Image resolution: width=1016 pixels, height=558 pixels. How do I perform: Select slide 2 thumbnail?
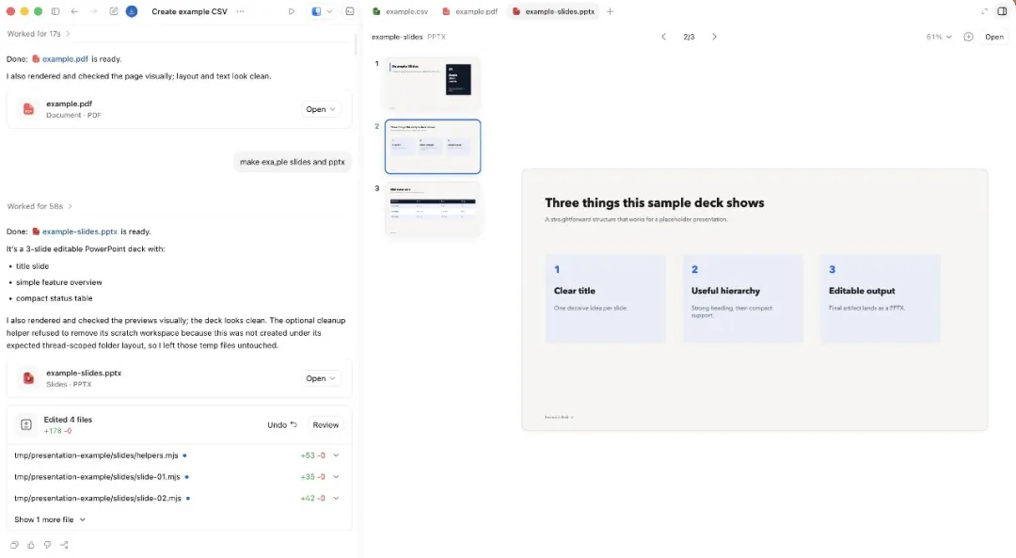[433, 147]
